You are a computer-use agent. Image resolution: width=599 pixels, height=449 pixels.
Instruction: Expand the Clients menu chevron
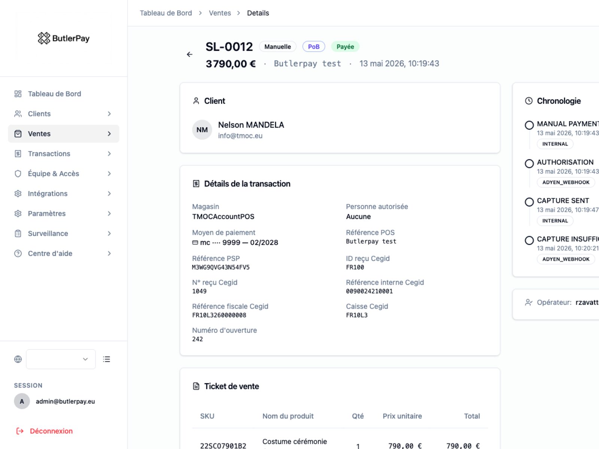(x=109, y=114)
